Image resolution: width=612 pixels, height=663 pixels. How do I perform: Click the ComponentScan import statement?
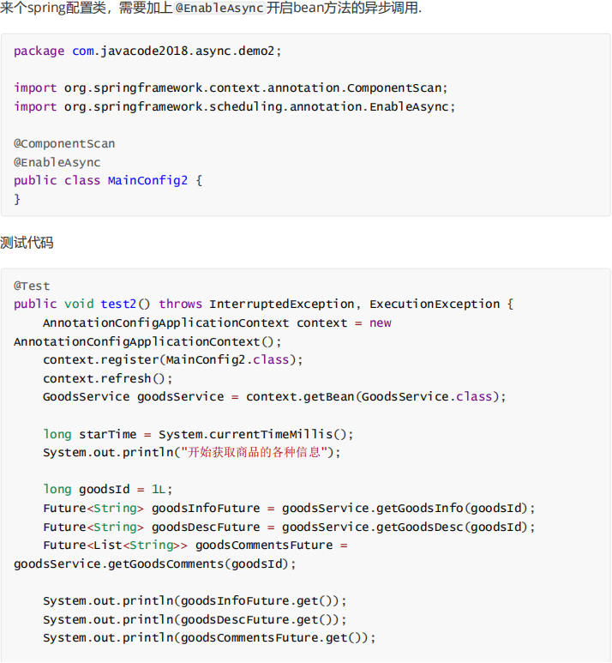pos(231,88)
